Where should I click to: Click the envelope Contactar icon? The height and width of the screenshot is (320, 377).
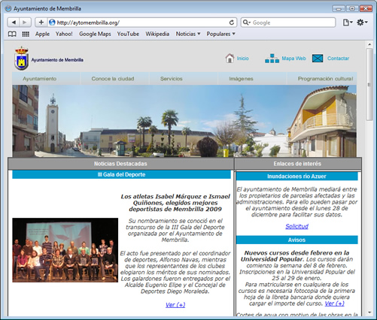click(318, 59)
